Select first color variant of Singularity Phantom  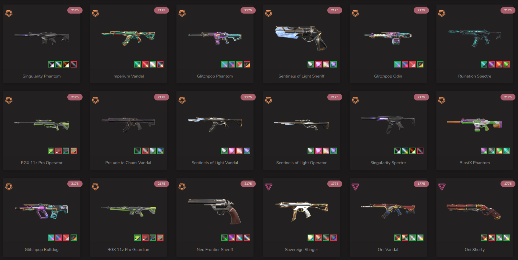coord(51,64)
